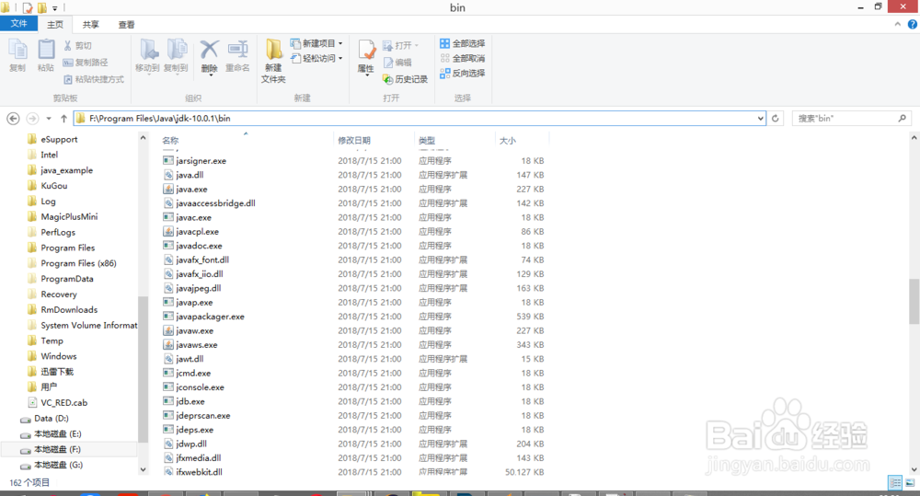Expand New item (新建项目) dropdown

[340, 43]
